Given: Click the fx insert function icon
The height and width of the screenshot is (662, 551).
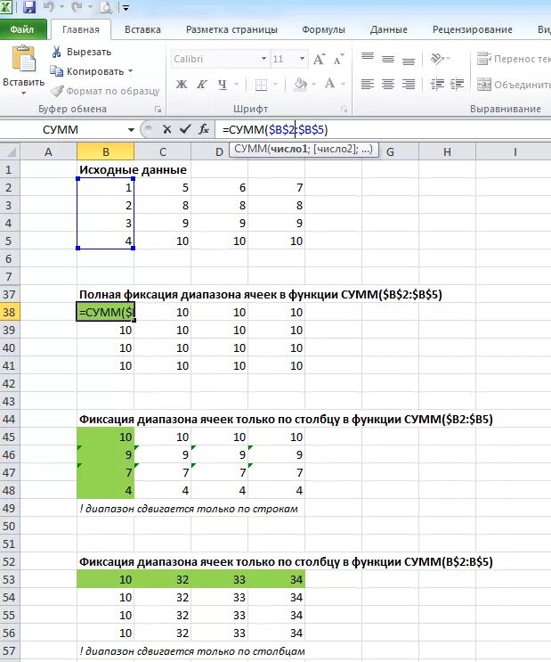Looking at the screenshot, I should (204, 129).
